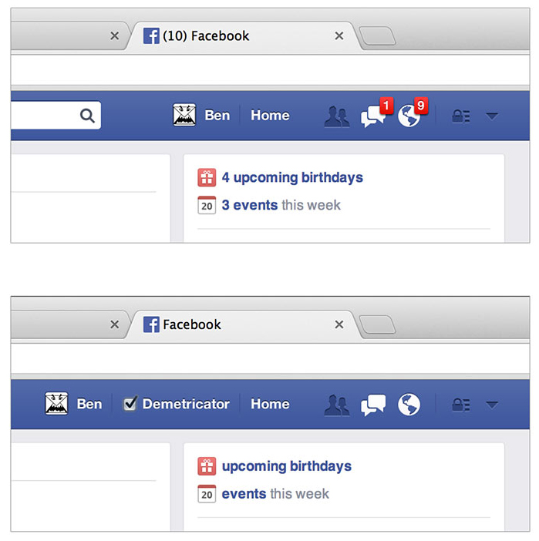Click the gift icon beside '4 upcoming birthdays'
The image size is (539, 541).
click(x=207, y=177)
